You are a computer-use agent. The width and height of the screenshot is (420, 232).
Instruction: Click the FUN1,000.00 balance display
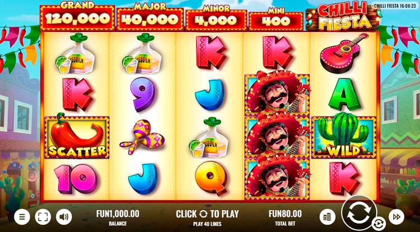point(118,217)
